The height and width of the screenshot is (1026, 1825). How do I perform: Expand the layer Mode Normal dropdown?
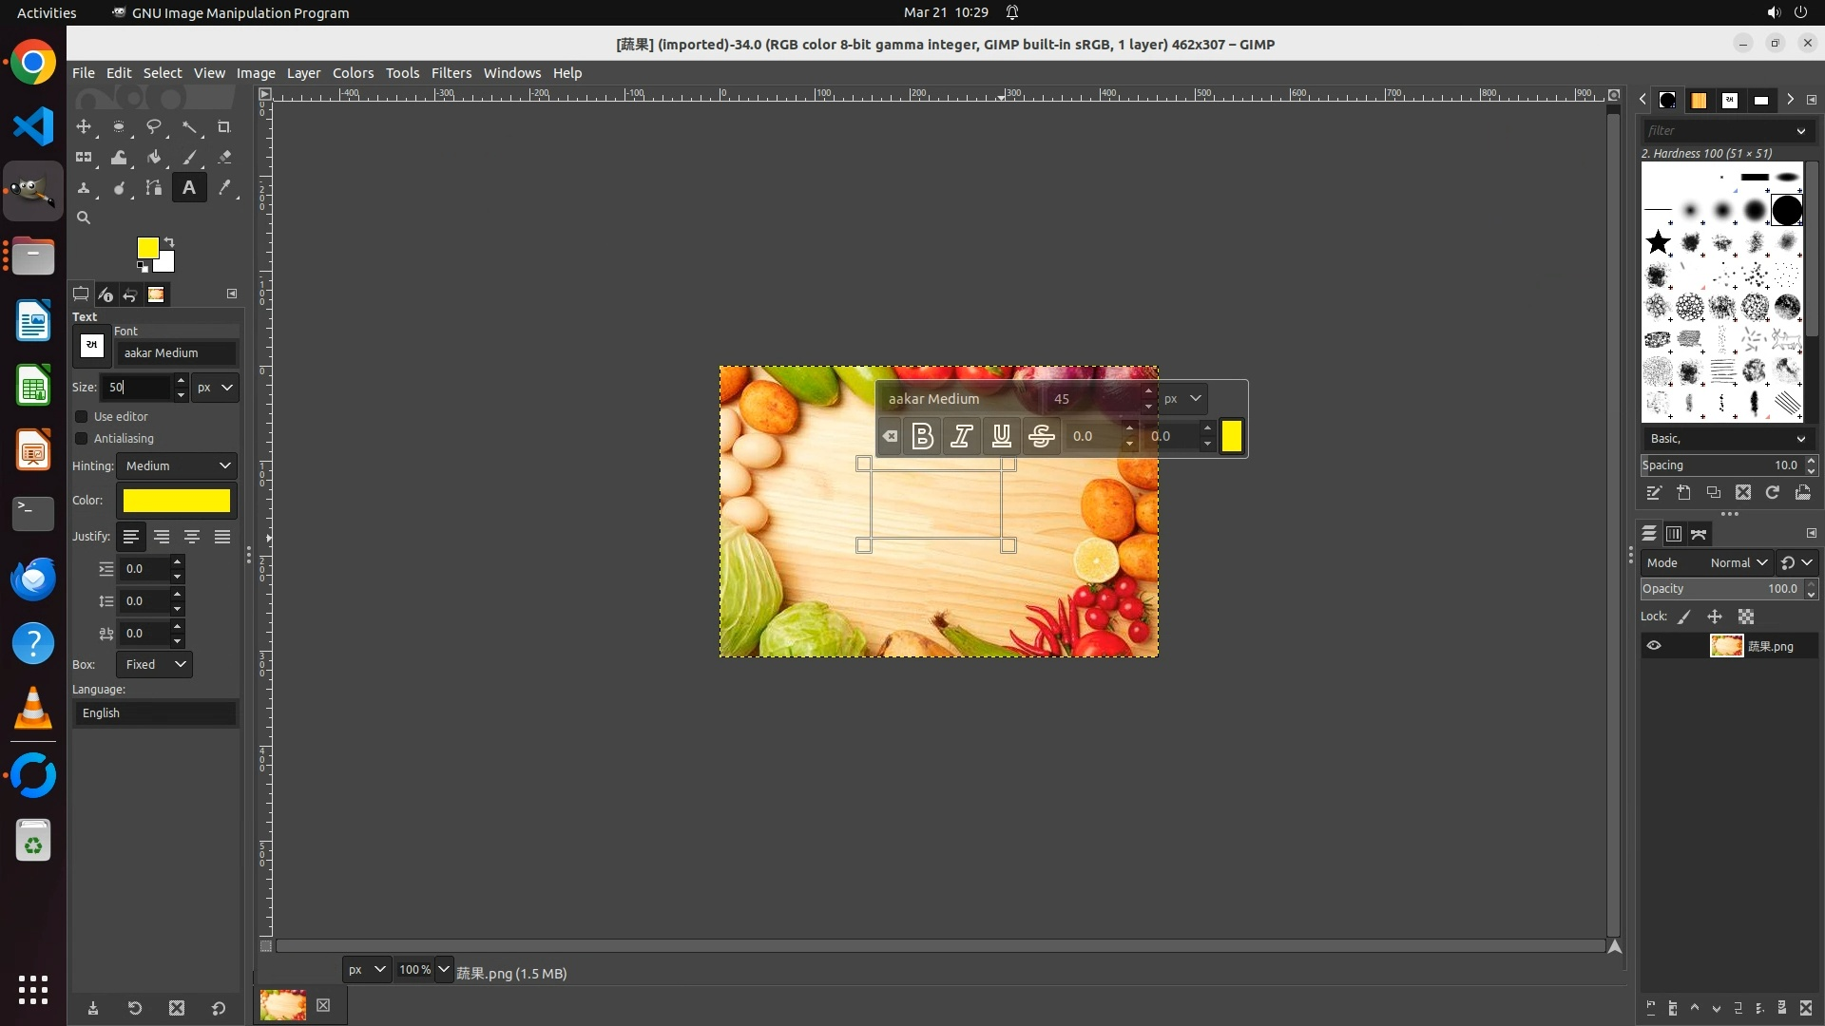coord(1738,563)
